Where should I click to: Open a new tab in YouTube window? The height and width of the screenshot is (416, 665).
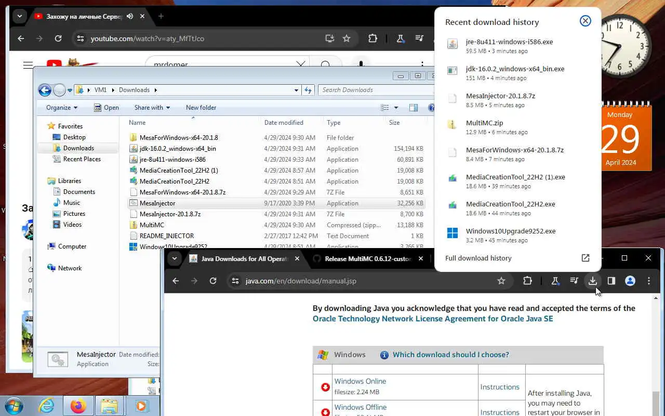[161, 16]
